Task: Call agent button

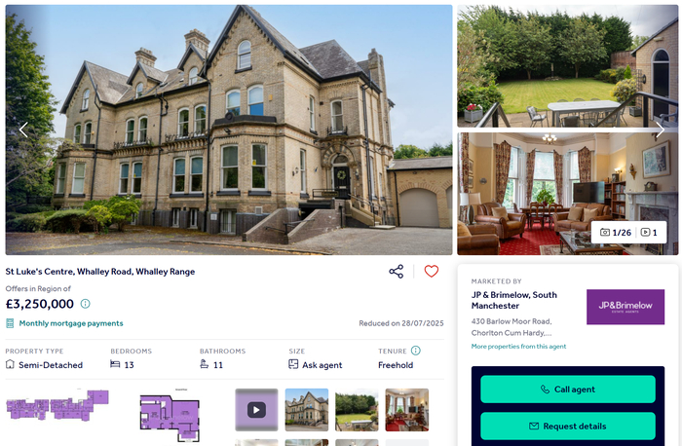Action: coord(568,390)
